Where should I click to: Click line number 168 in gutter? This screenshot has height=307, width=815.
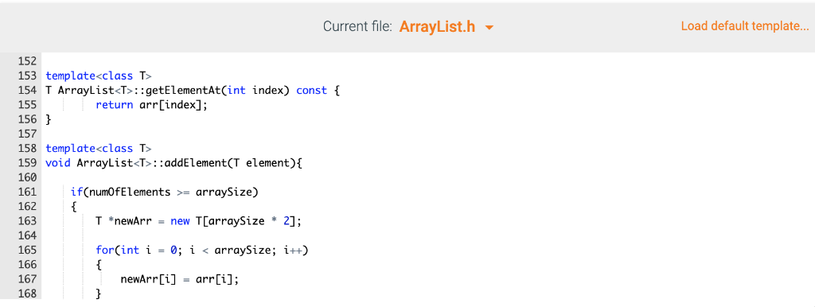pyautogui.click(x=27, y=294)
